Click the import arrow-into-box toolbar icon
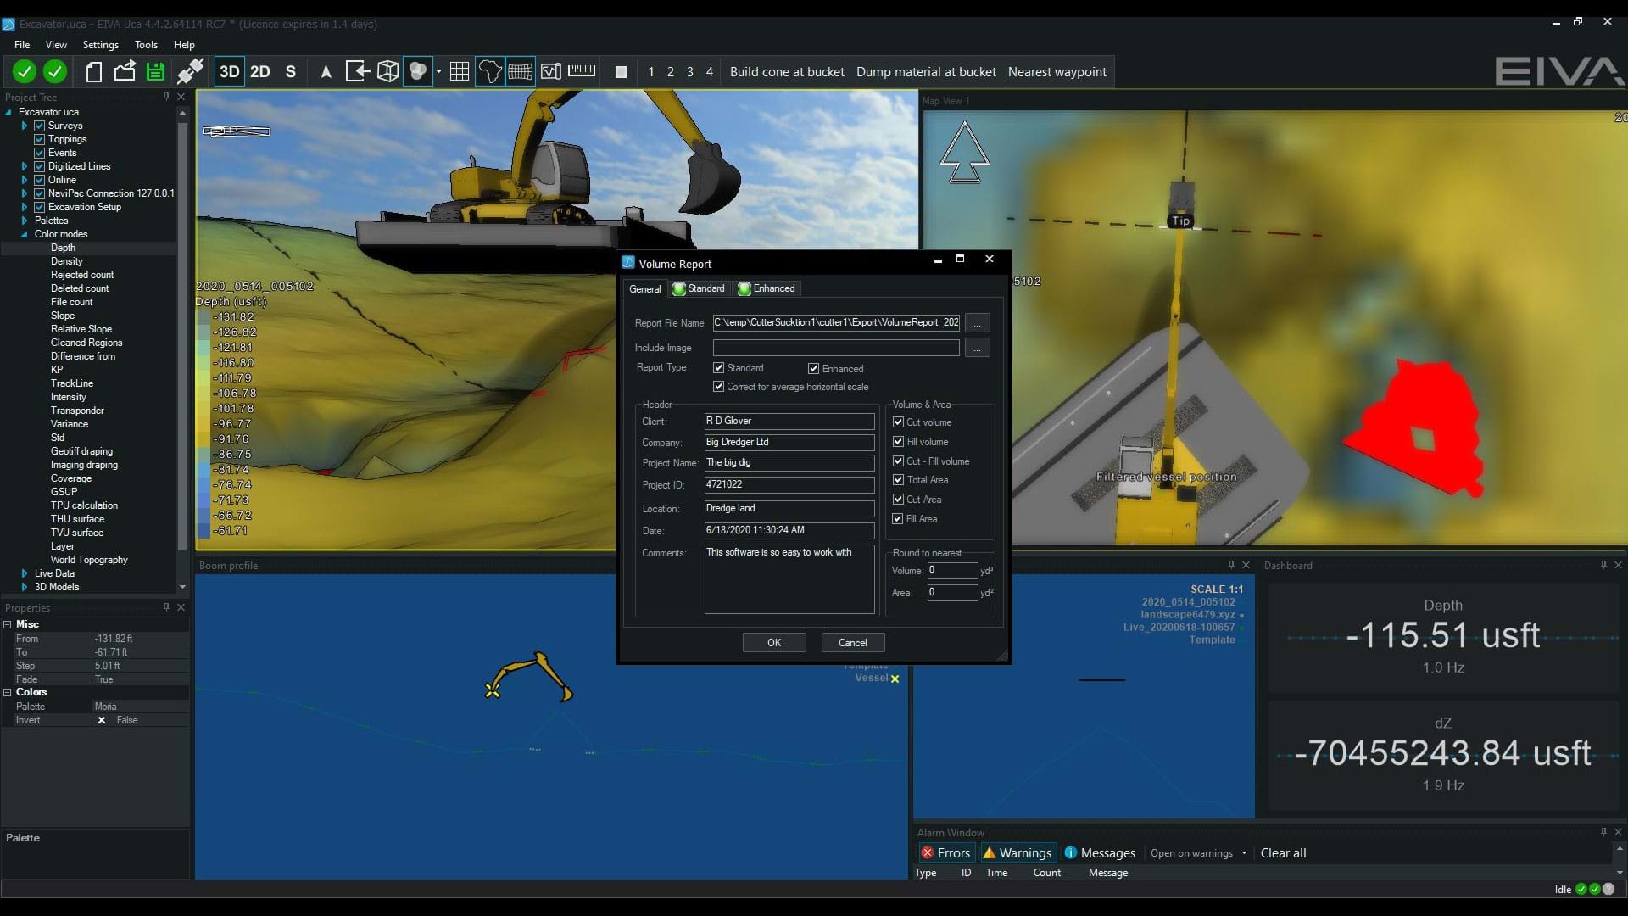1628x916 pixels. coord(357,72)
